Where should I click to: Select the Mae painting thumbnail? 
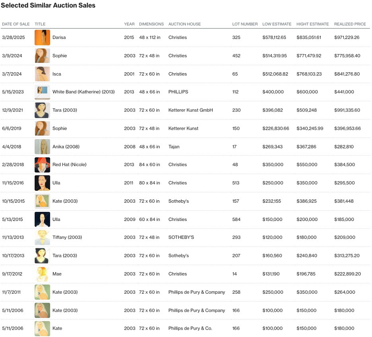(42, 274)
